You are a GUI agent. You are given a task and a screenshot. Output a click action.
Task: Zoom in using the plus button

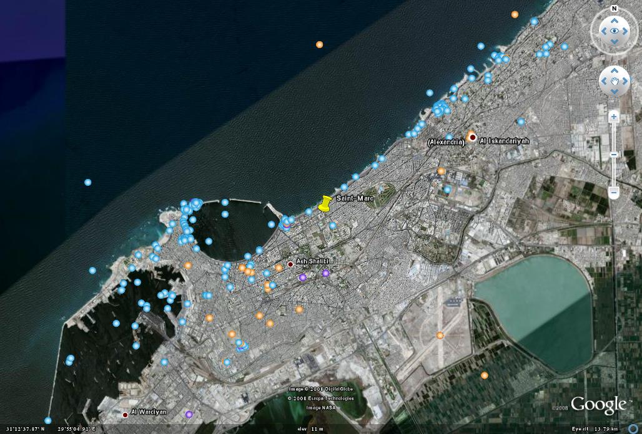coord(614,117)
